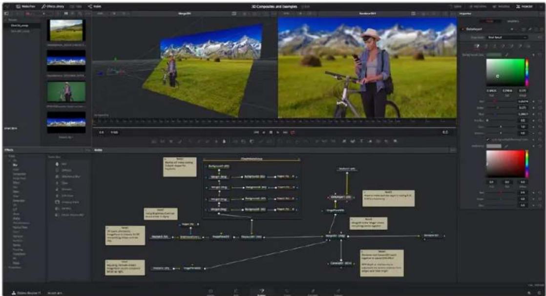Open the View Mode dropdown in the Inspector

coord(507,37)
